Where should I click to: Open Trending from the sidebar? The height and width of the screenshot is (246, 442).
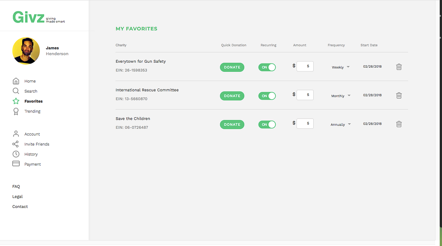click(x=32, y=112)
